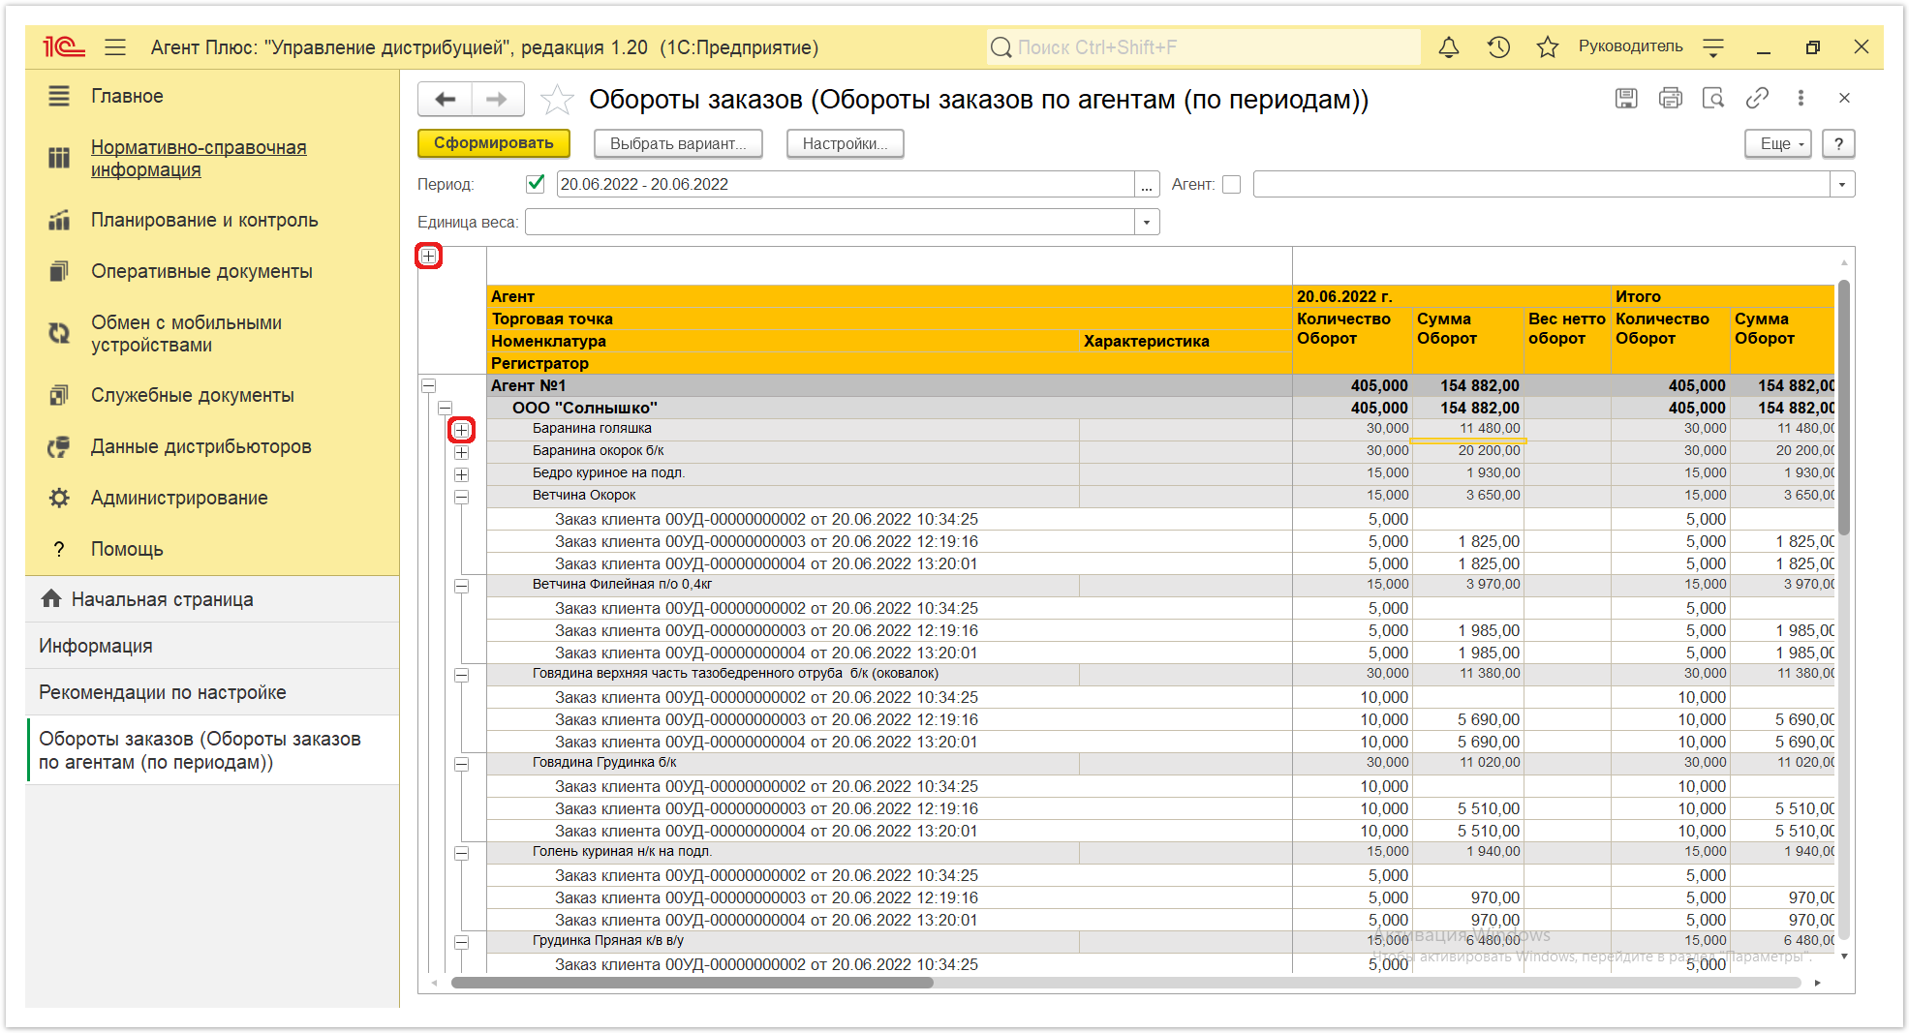Click Сформировать button
This screenshot has width=1909, height=1033.
[494, 143]
